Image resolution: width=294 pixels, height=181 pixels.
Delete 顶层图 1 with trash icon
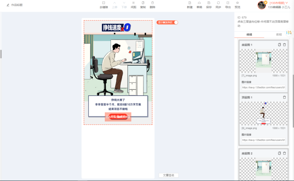click(x=284, y=97)
